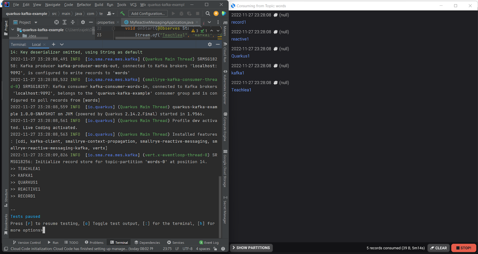Close MyReactiveMessagingApplication.java editor tab

(x=197, y=22)
